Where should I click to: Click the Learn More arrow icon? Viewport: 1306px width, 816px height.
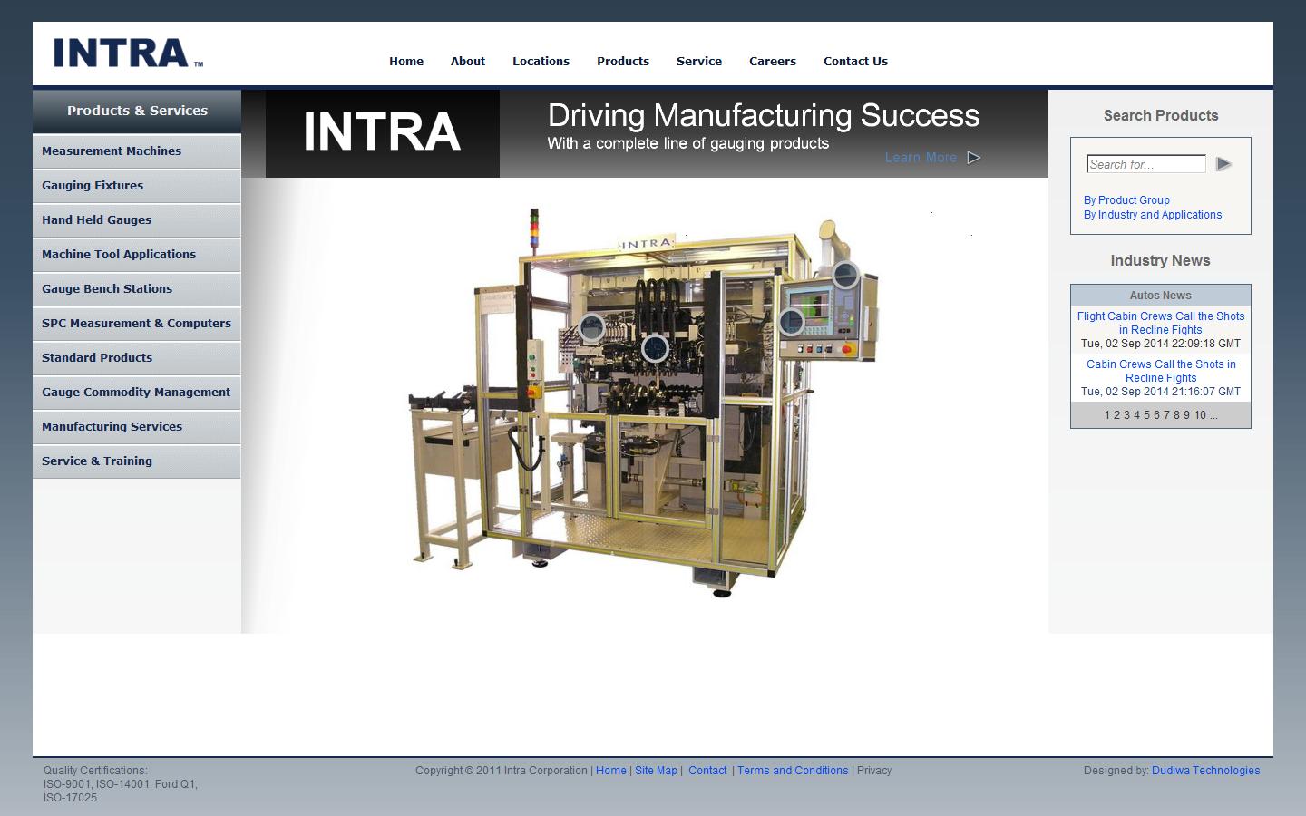[974, 157]
